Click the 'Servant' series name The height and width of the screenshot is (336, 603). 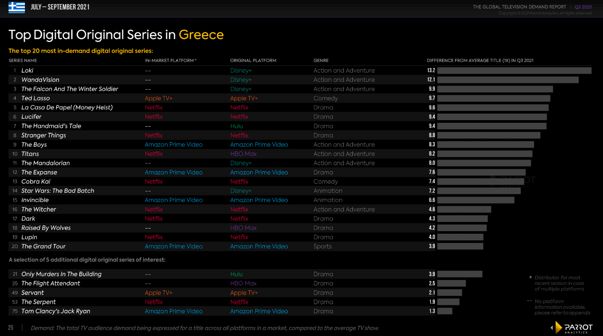click(33, 293)
